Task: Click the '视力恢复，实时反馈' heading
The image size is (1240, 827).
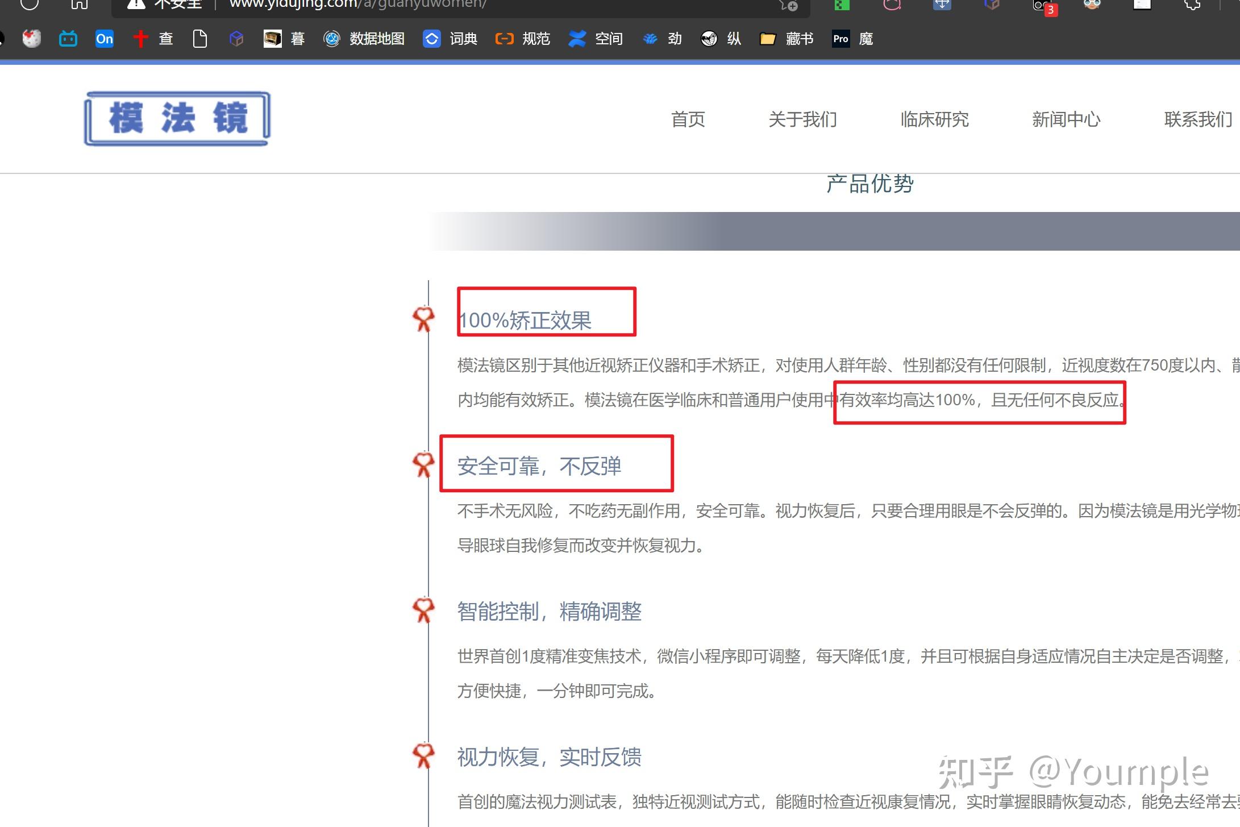Action: click(550, 757)
